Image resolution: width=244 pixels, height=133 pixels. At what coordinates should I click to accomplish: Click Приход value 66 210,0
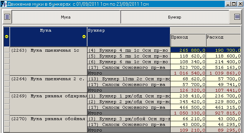pos(188,119)
